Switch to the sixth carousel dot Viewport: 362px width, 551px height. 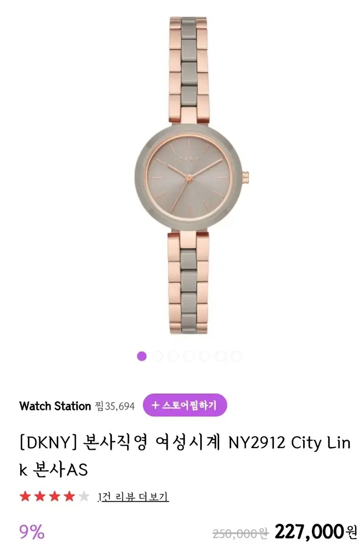tap(221, 356)
